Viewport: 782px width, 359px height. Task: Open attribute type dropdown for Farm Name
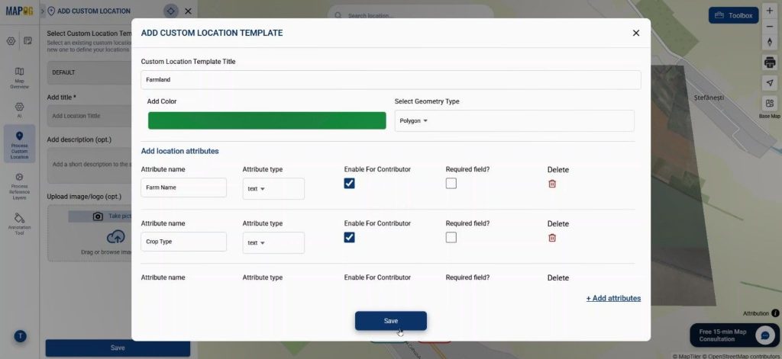(273, 189)
